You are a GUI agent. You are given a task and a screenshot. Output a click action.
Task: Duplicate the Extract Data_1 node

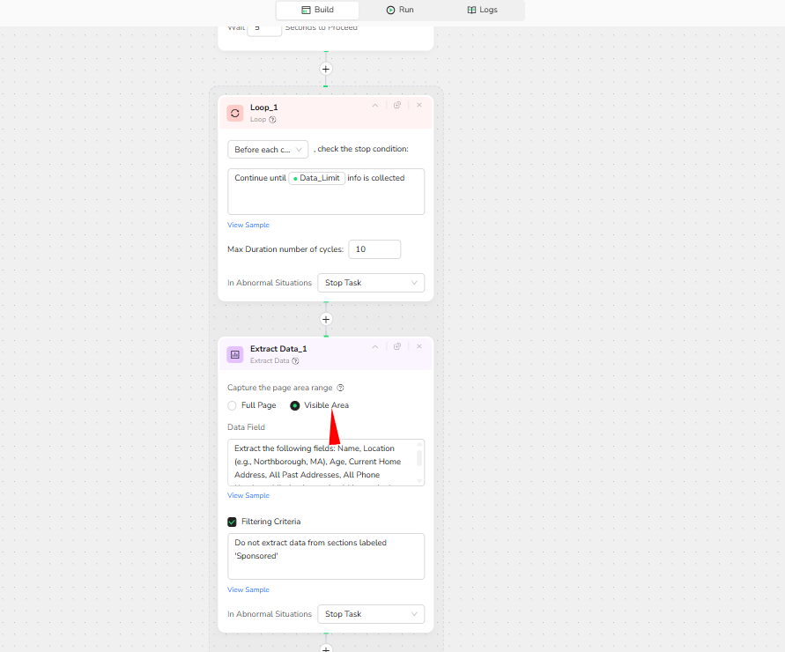click(x=397, y=347)
